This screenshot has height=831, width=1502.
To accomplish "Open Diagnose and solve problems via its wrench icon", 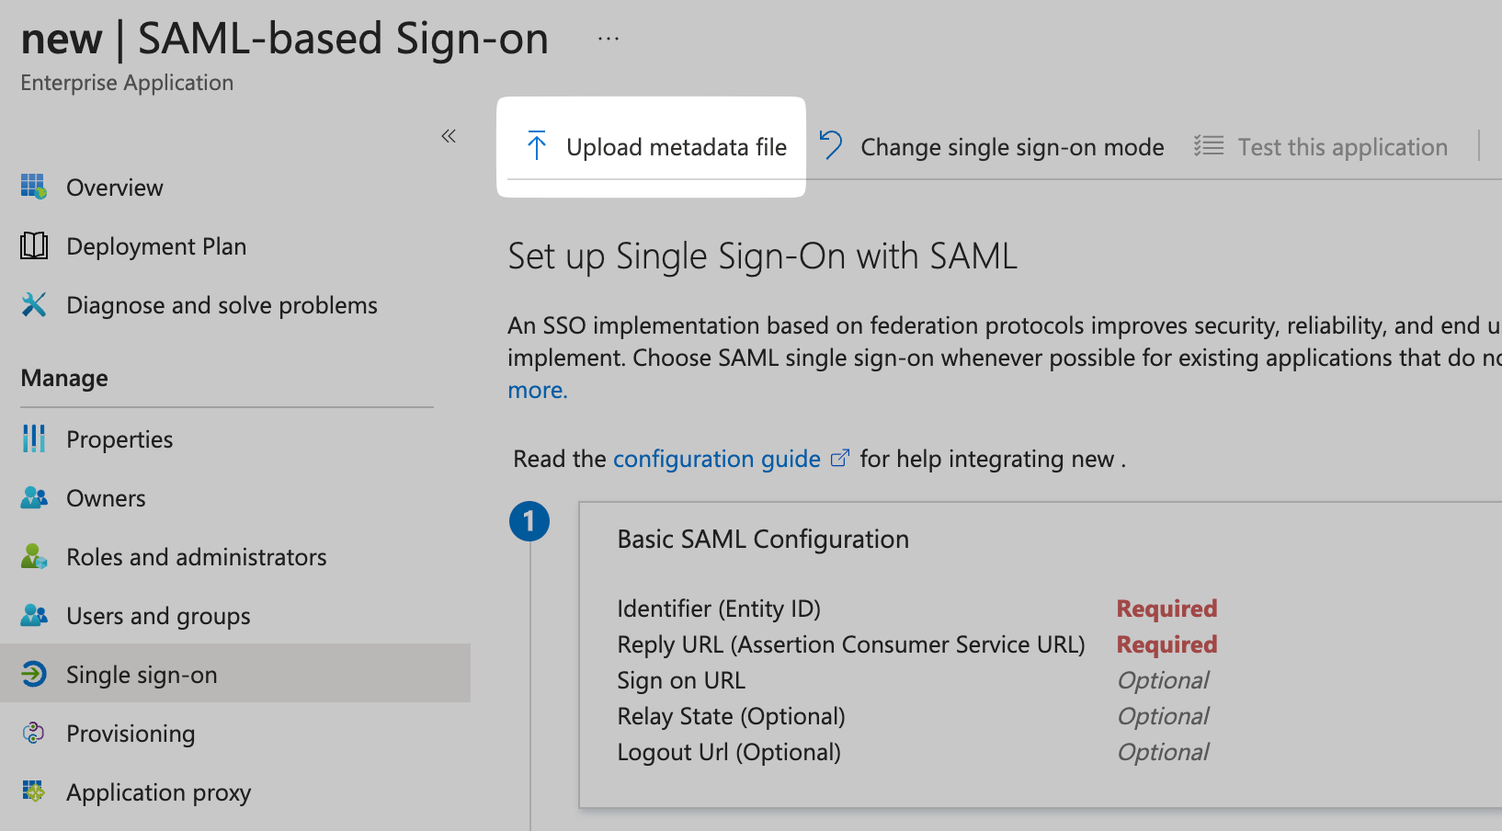I will pos(33,304).
